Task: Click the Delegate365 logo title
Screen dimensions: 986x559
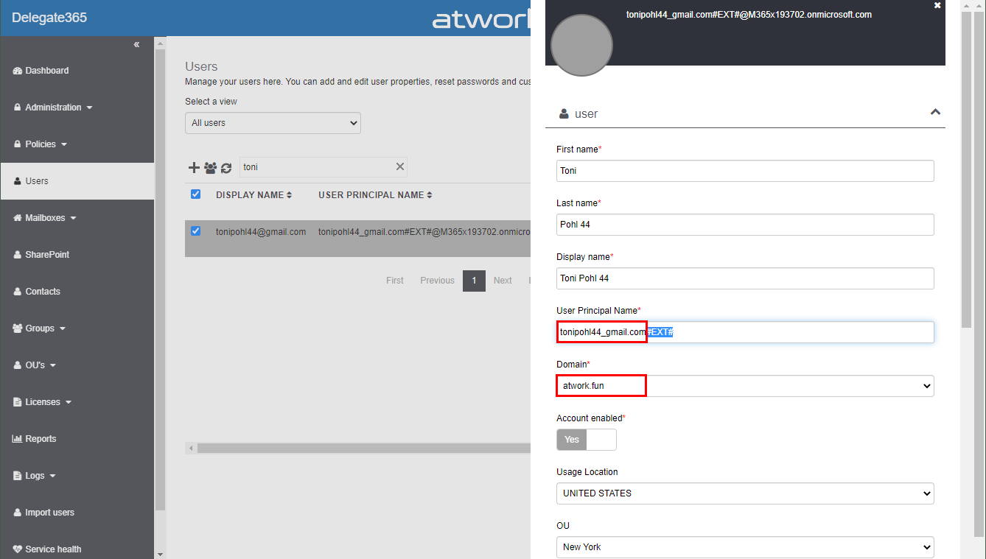Action: (49, 18)
